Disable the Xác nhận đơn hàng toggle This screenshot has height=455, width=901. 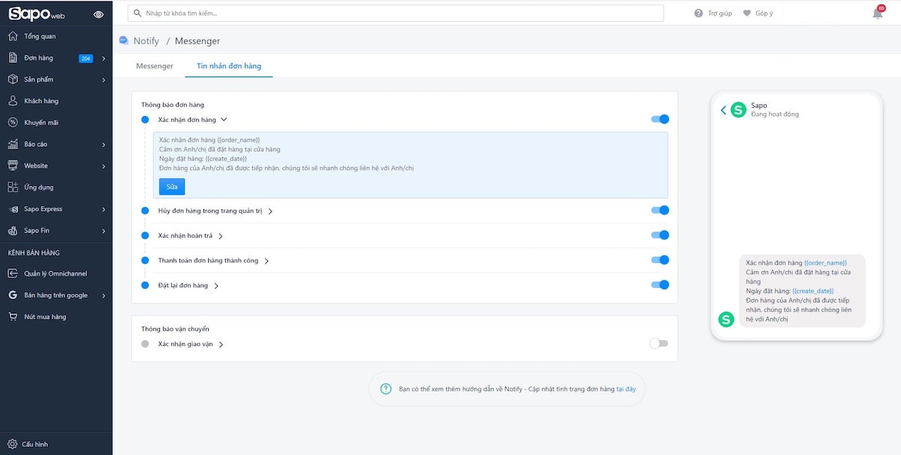pyautogui.click(x=659, y=119)
